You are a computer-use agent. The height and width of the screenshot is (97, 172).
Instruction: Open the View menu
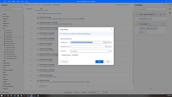click(22, 1)
